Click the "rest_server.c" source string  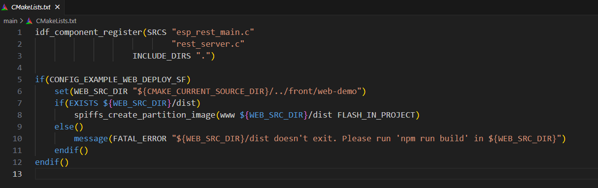[x=208, y=44]
